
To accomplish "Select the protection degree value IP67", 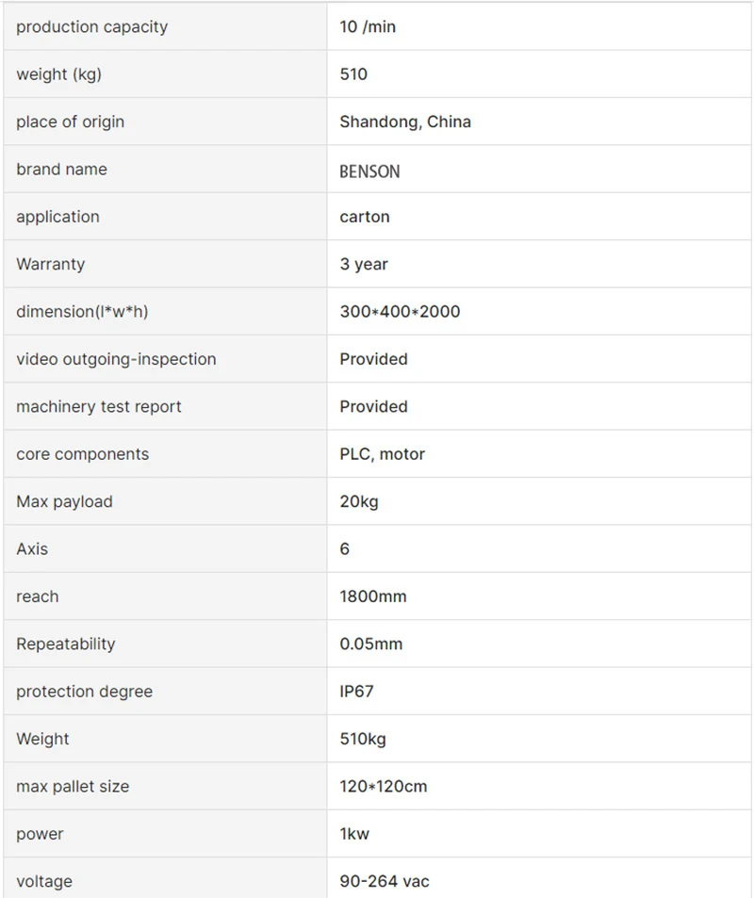I will 356,692.
